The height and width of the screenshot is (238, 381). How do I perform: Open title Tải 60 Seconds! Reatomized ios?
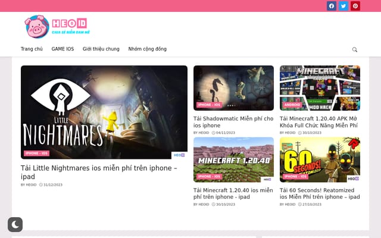320,193
